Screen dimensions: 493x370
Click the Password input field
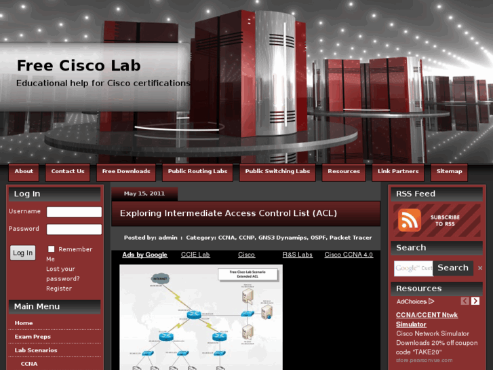click(x=74, y=229)
